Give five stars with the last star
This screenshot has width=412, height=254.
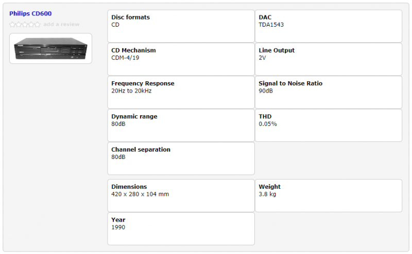click(x=37, y=24)
